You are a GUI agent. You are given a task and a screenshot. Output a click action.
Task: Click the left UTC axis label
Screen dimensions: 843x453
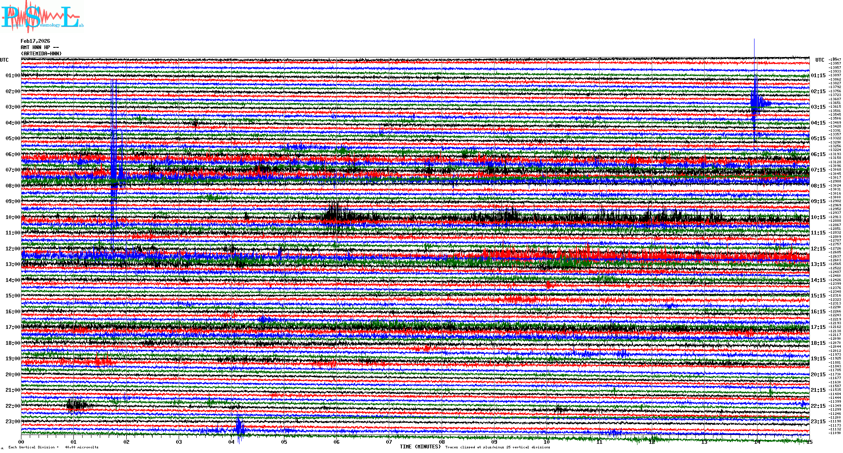tap(4, 60)
